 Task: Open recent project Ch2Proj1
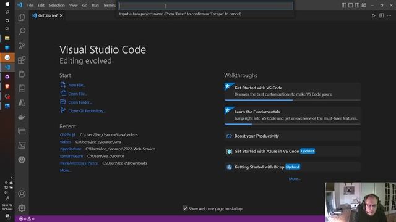click(x=67, y=135)
